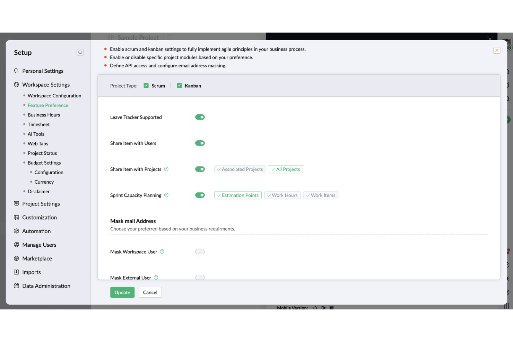Viewport: 513px width, 342px height.
Task: Expand Budget Settings item
Action: click(x=44, y=163)
